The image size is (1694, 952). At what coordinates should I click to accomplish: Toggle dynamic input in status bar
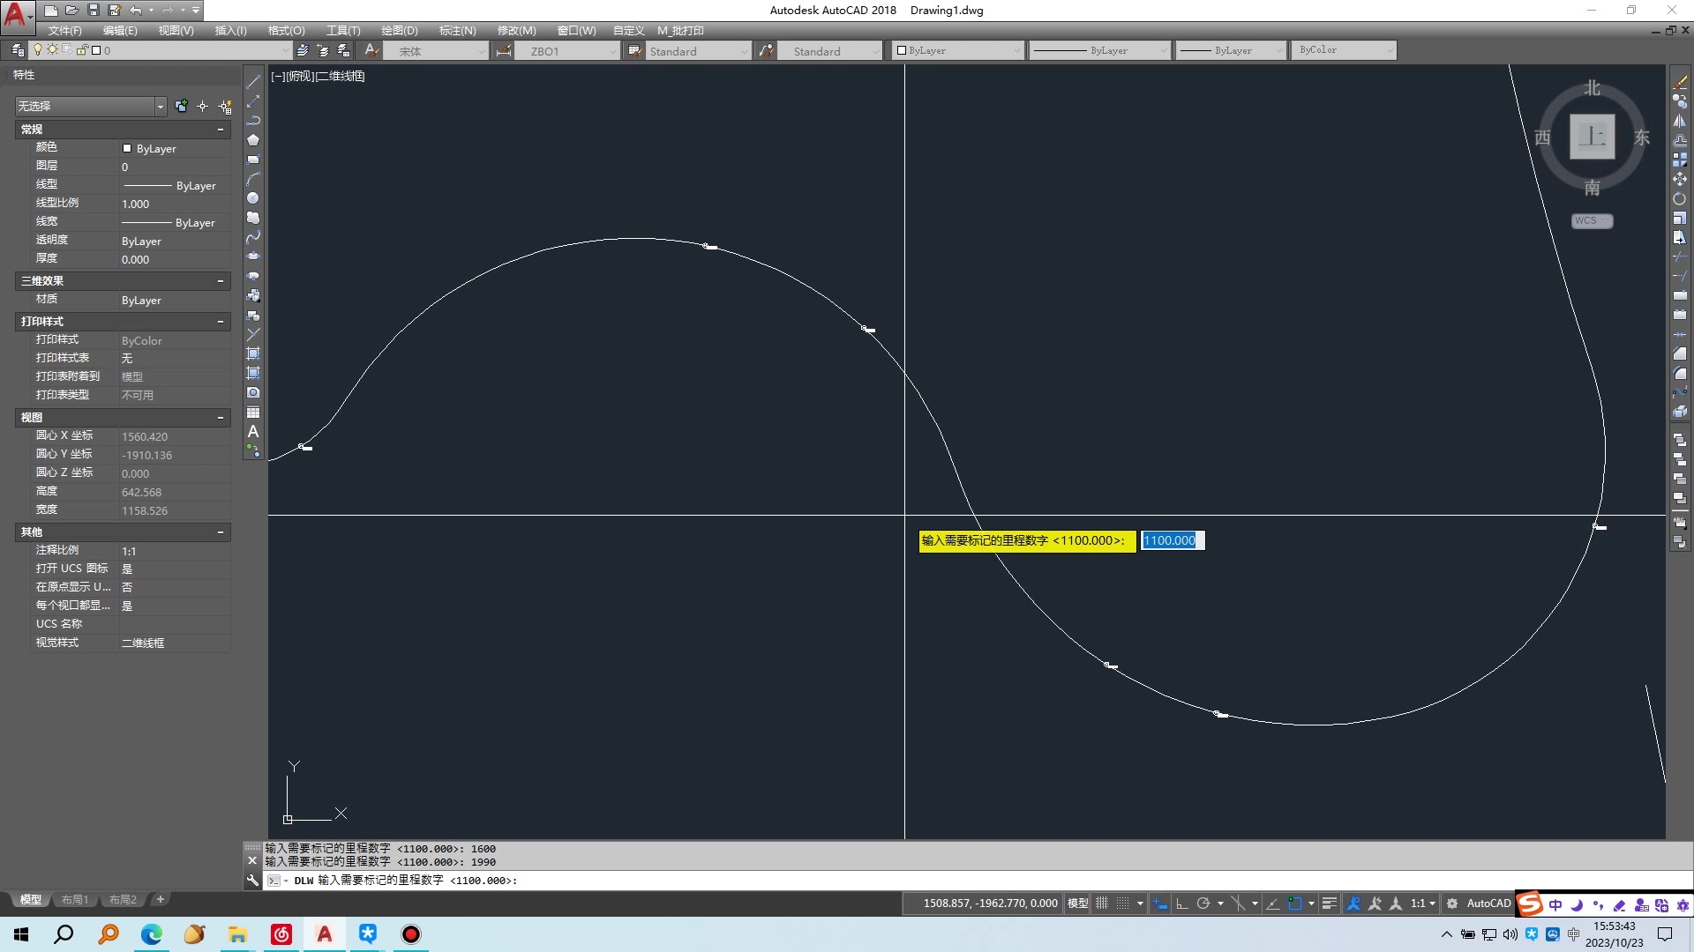tap(1160, 904)
